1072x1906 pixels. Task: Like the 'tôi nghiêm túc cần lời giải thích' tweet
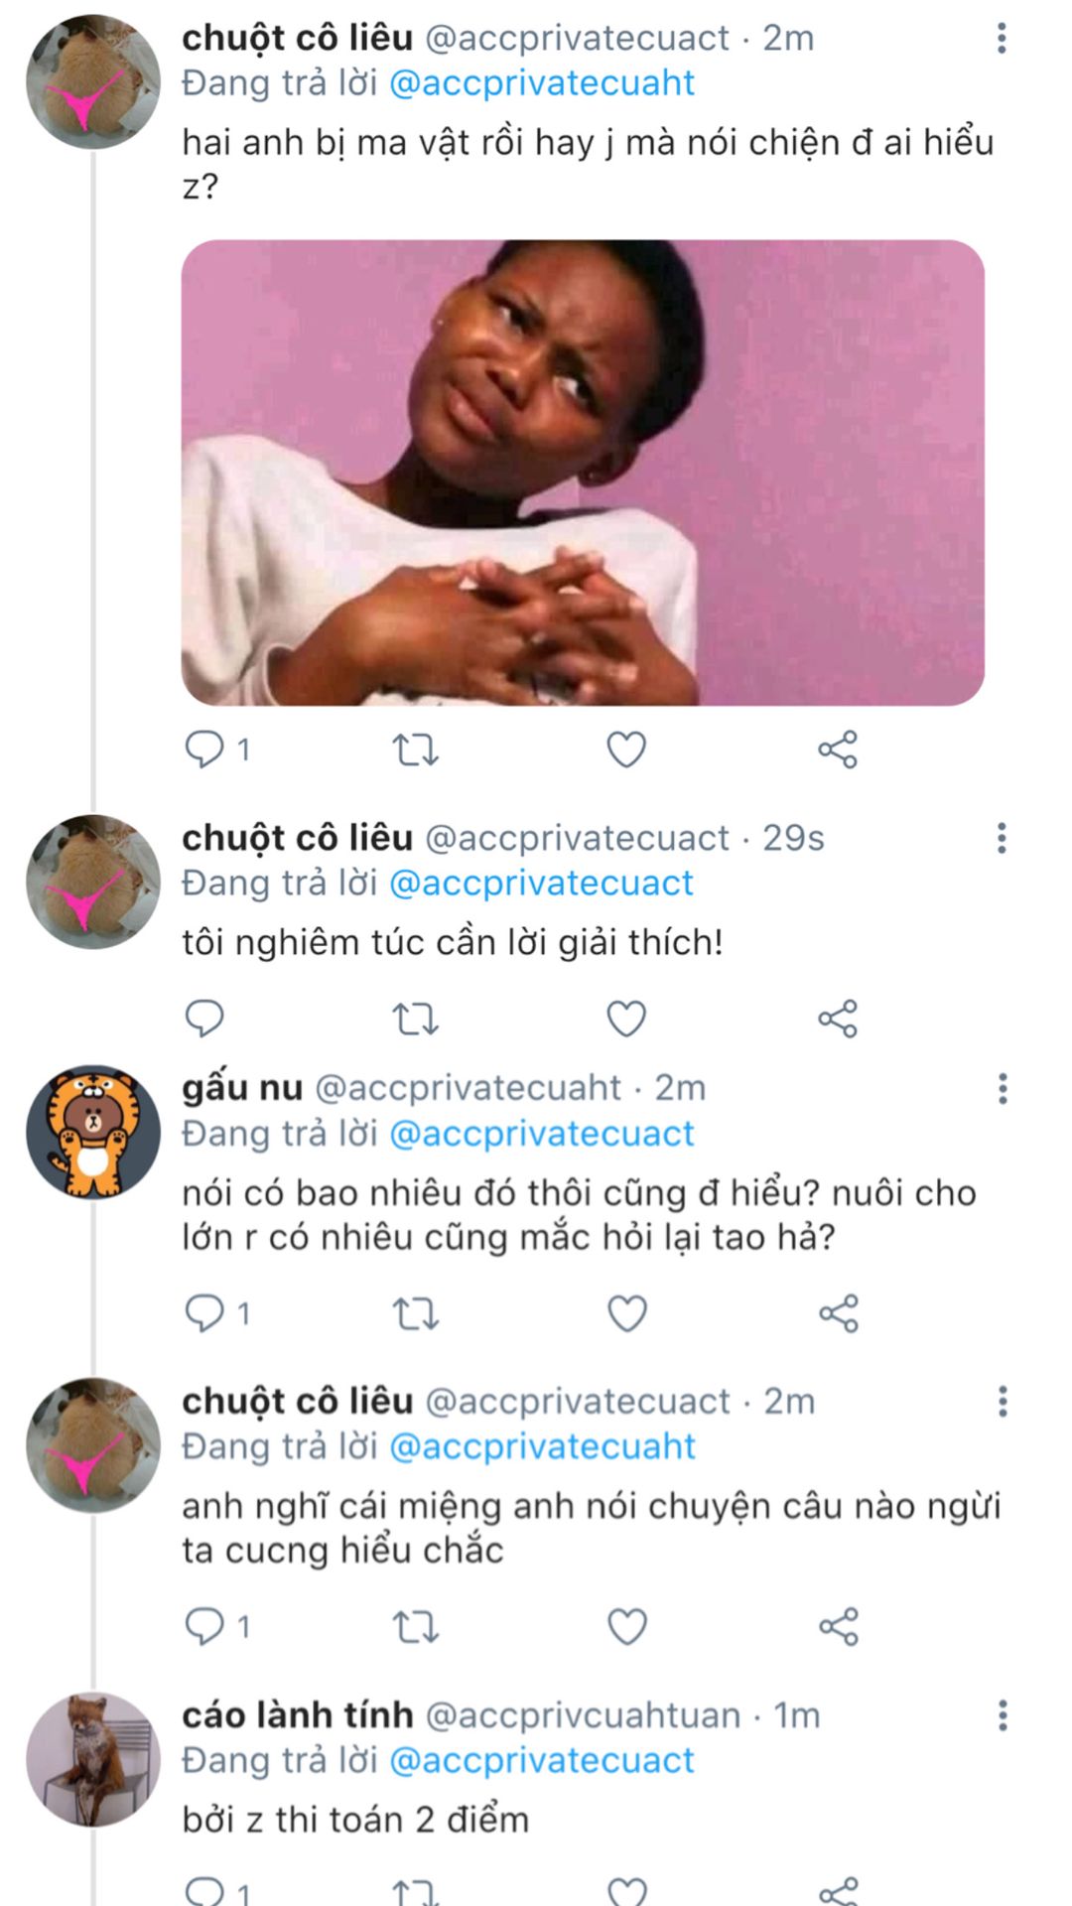[x=626, y=1019]
